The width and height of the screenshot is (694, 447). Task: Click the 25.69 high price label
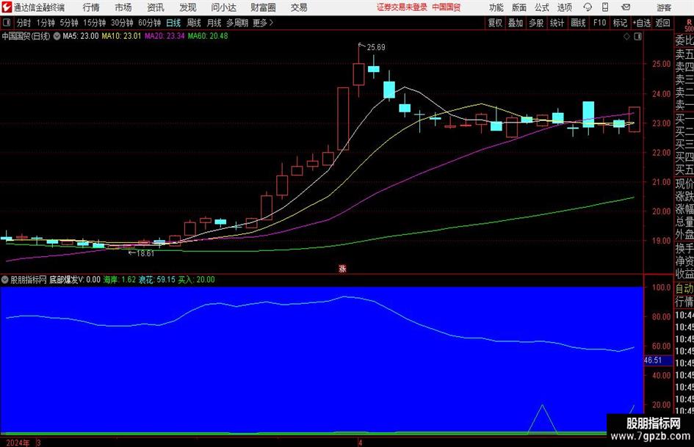(x=376, y=47)
